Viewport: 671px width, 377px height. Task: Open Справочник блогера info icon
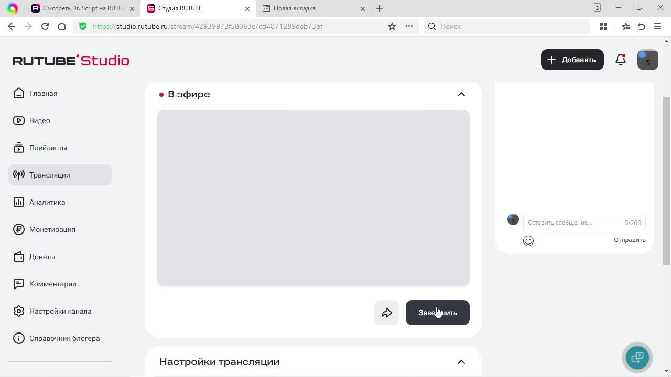pyautogui.click(x=19, y=338)
